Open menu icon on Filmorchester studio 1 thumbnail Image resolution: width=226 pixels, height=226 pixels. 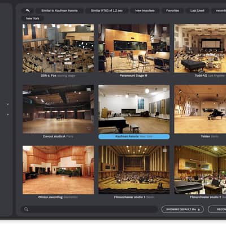point(164,150)
